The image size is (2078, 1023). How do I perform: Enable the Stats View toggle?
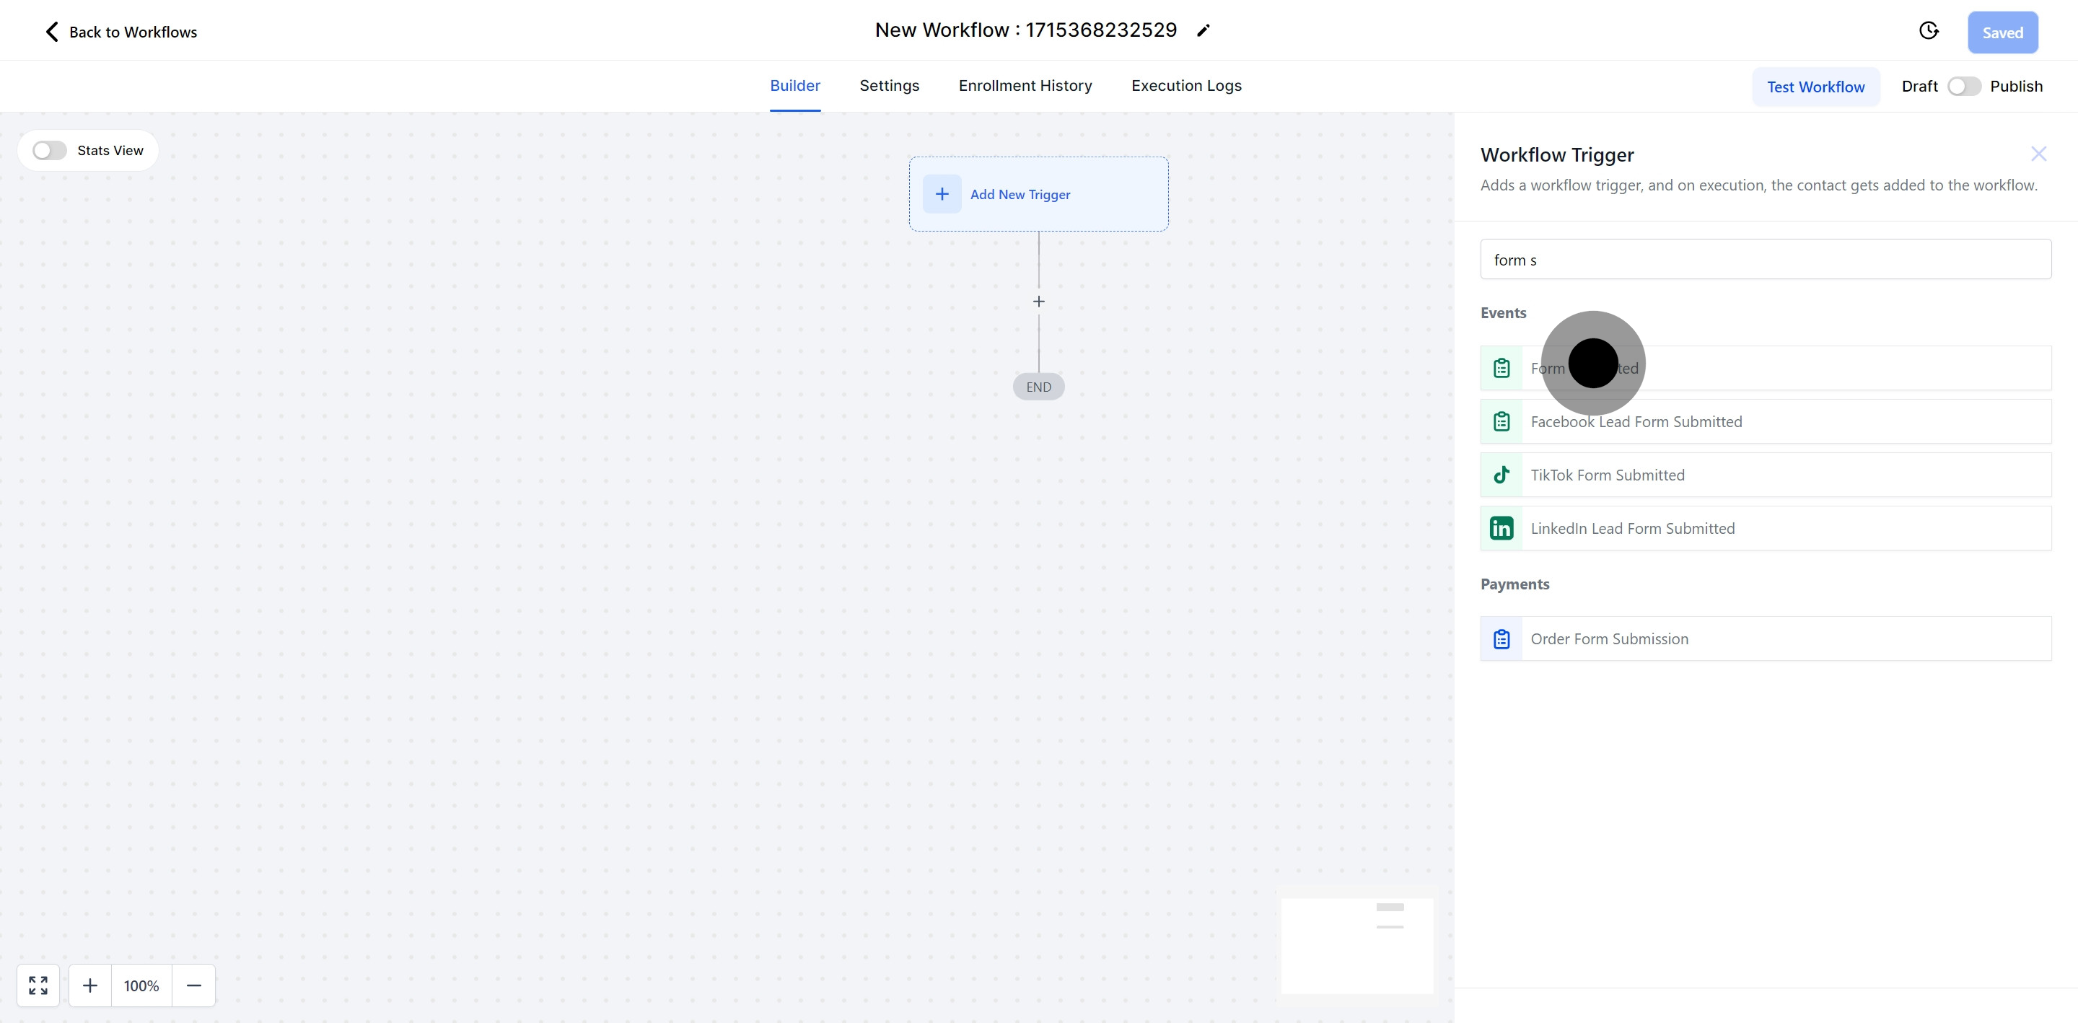tap(48, 150)
